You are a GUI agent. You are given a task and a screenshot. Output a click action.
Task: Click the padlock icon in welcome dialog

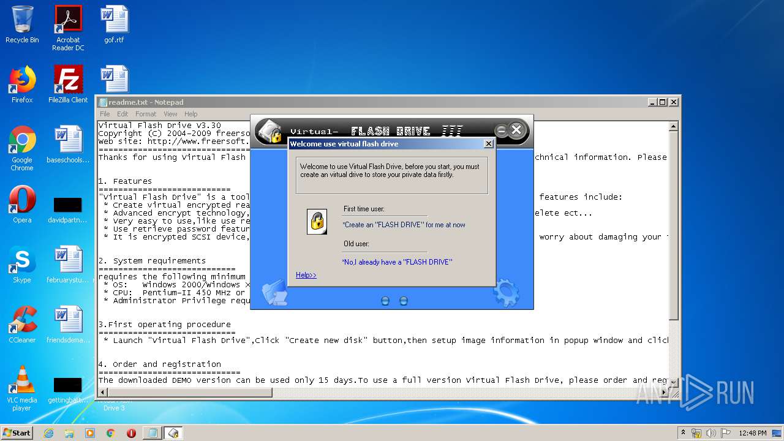[317, 222]
